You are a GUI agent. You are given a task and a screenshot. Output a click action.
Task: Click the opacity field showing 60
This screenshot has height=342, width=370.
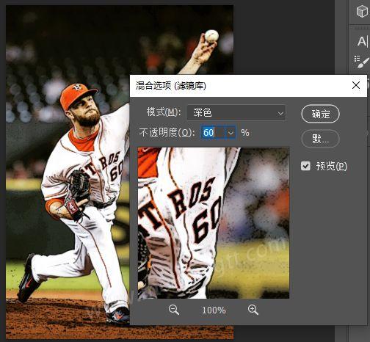[213, 133]
